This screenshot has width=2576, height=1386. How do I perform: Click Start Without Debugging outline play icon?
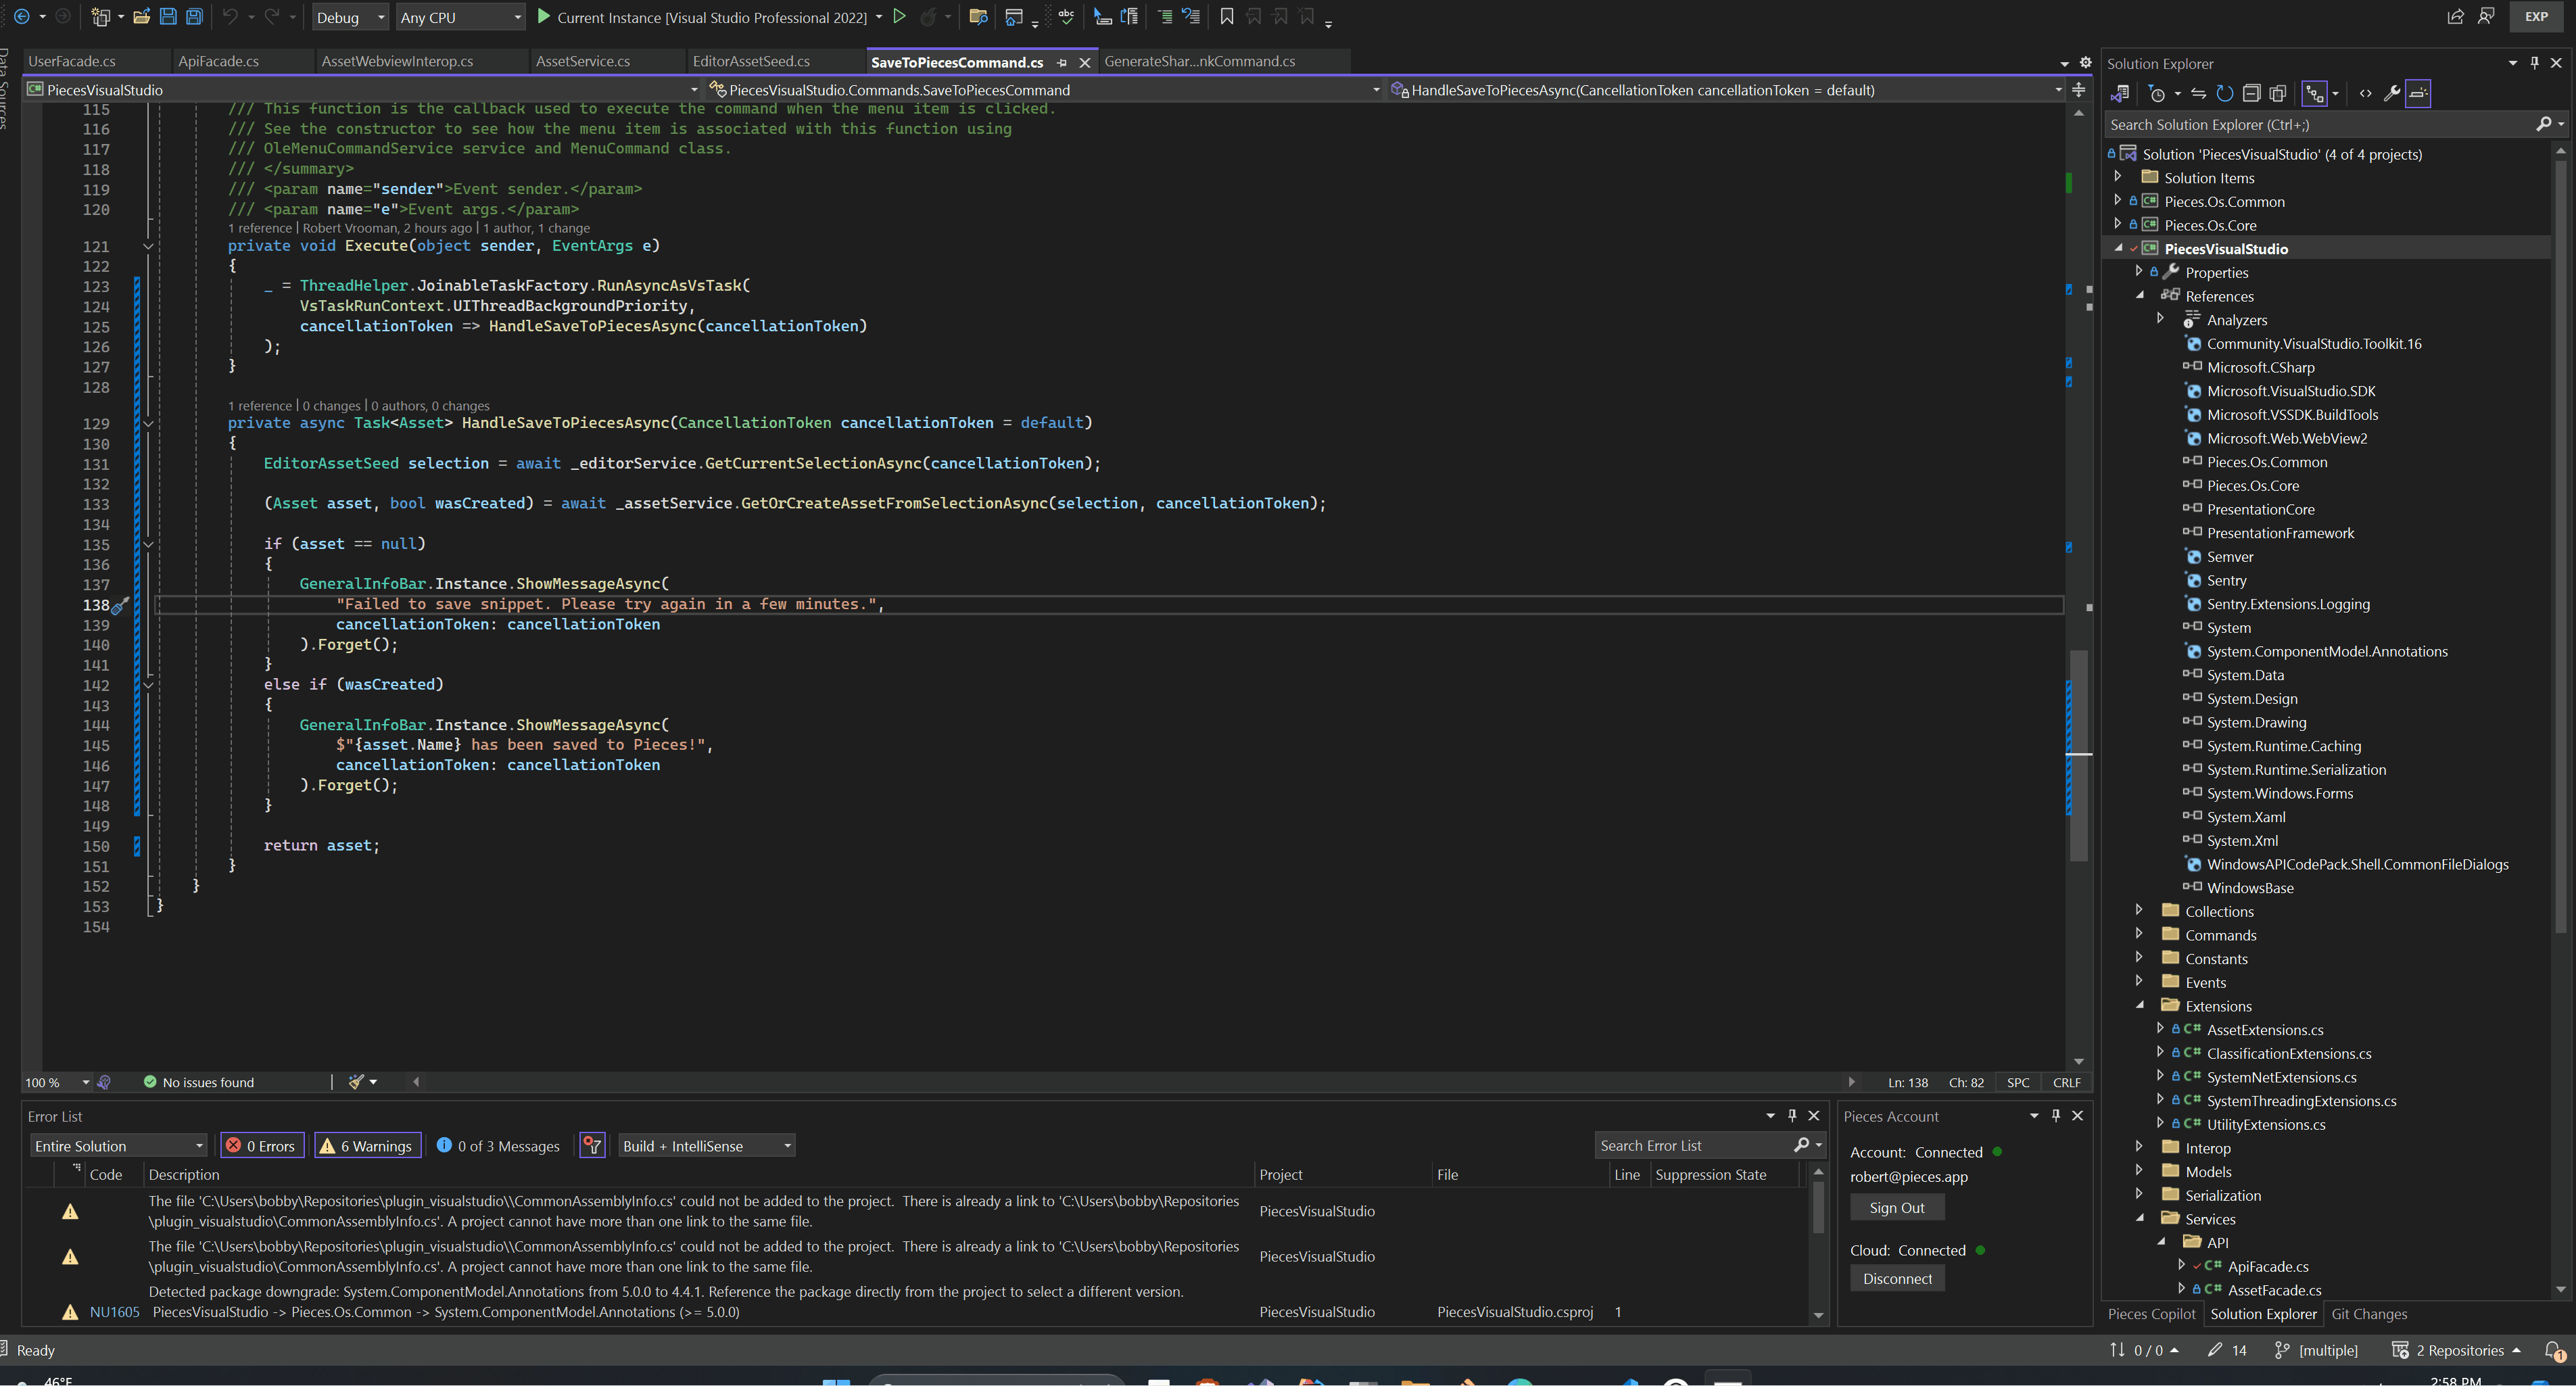[899, 17]
